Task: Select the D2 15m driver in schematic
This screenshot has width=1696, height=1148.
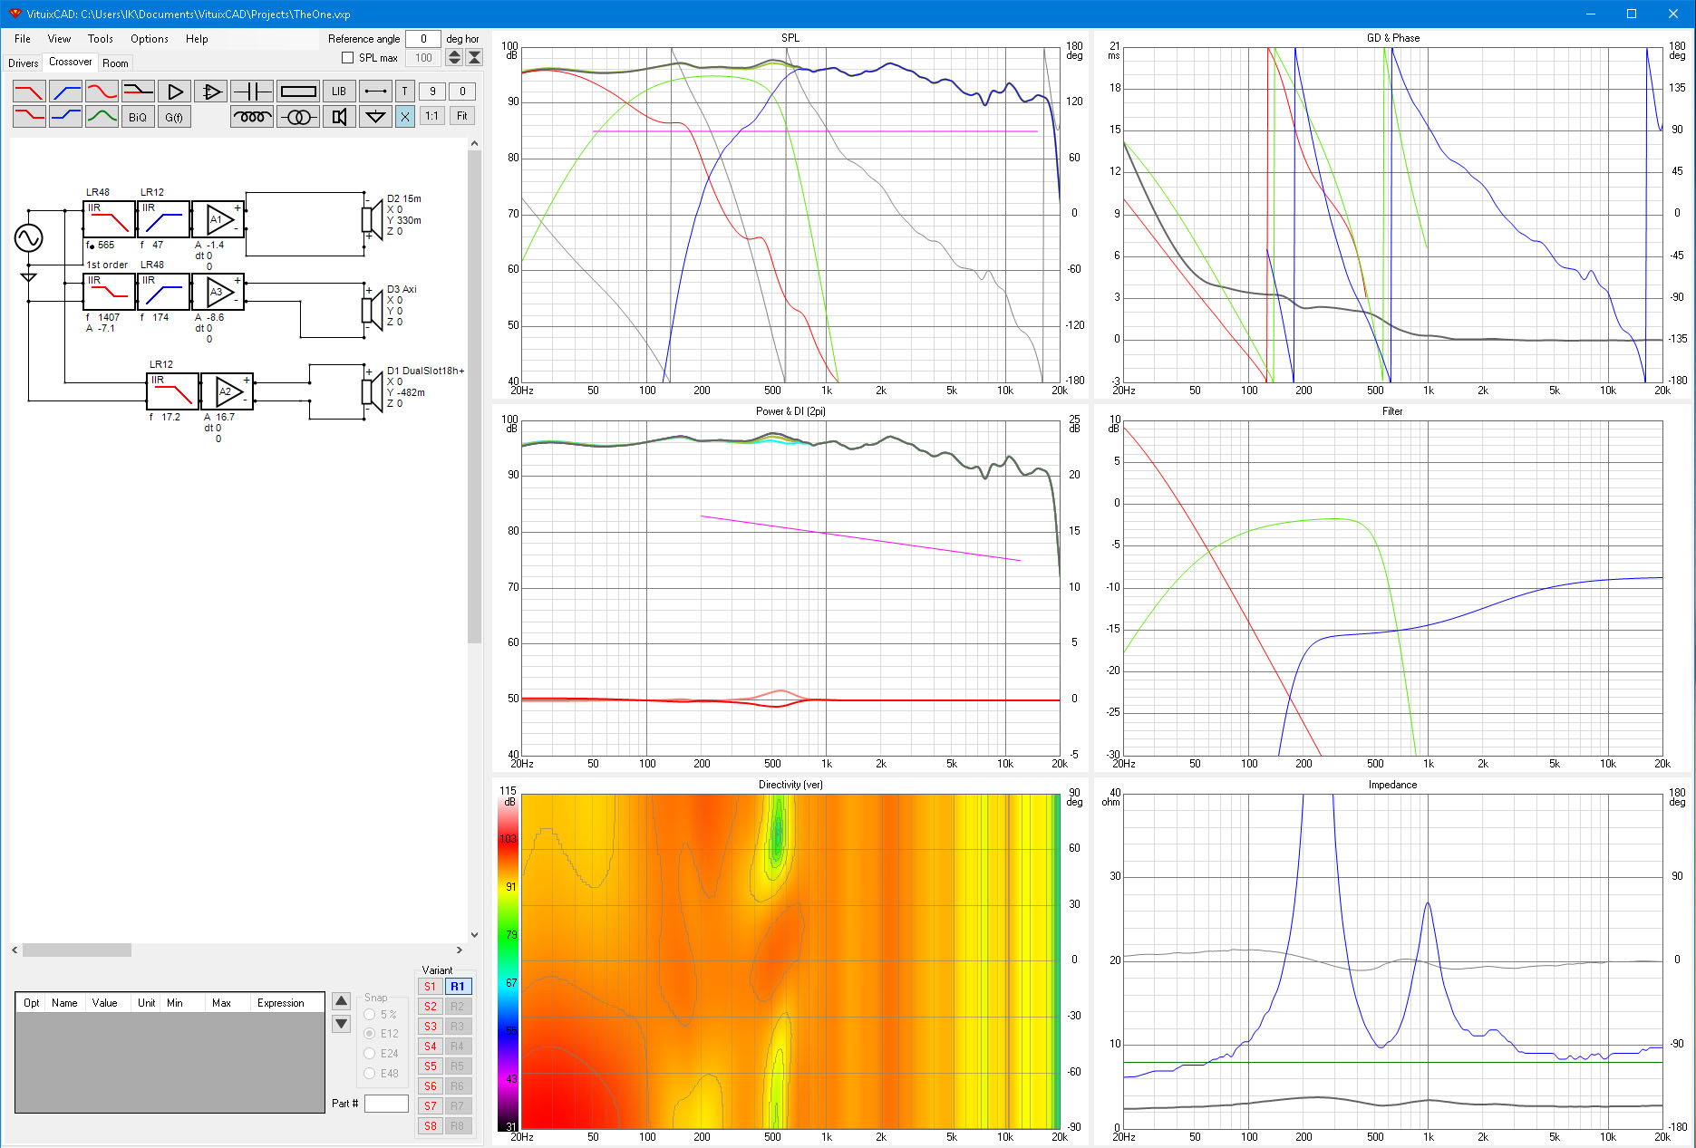Action: point(373,218)
